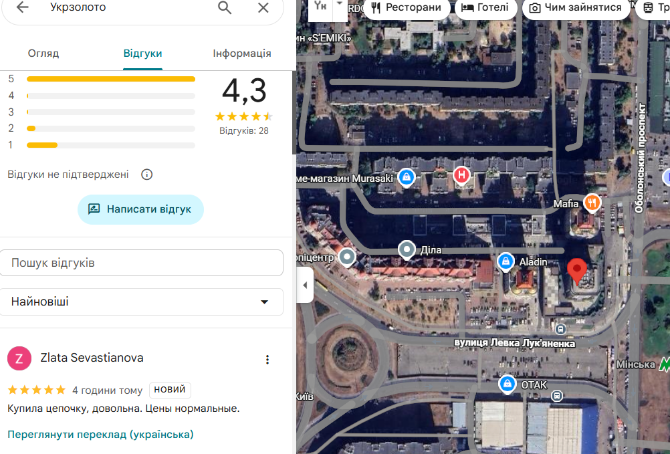Screen dimensions: 670x454
Task: Click the search magnifier icon
Action: (x=225, y=7)
